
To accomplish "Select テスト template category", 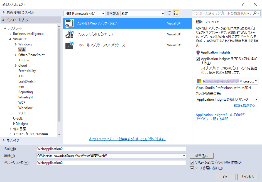I will click(x=22, y=113).
